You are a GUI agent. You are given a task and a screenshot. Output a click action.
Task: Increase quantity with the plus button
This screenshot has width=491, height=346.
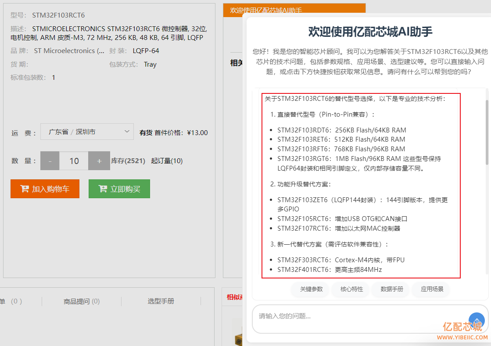[99, 161]
